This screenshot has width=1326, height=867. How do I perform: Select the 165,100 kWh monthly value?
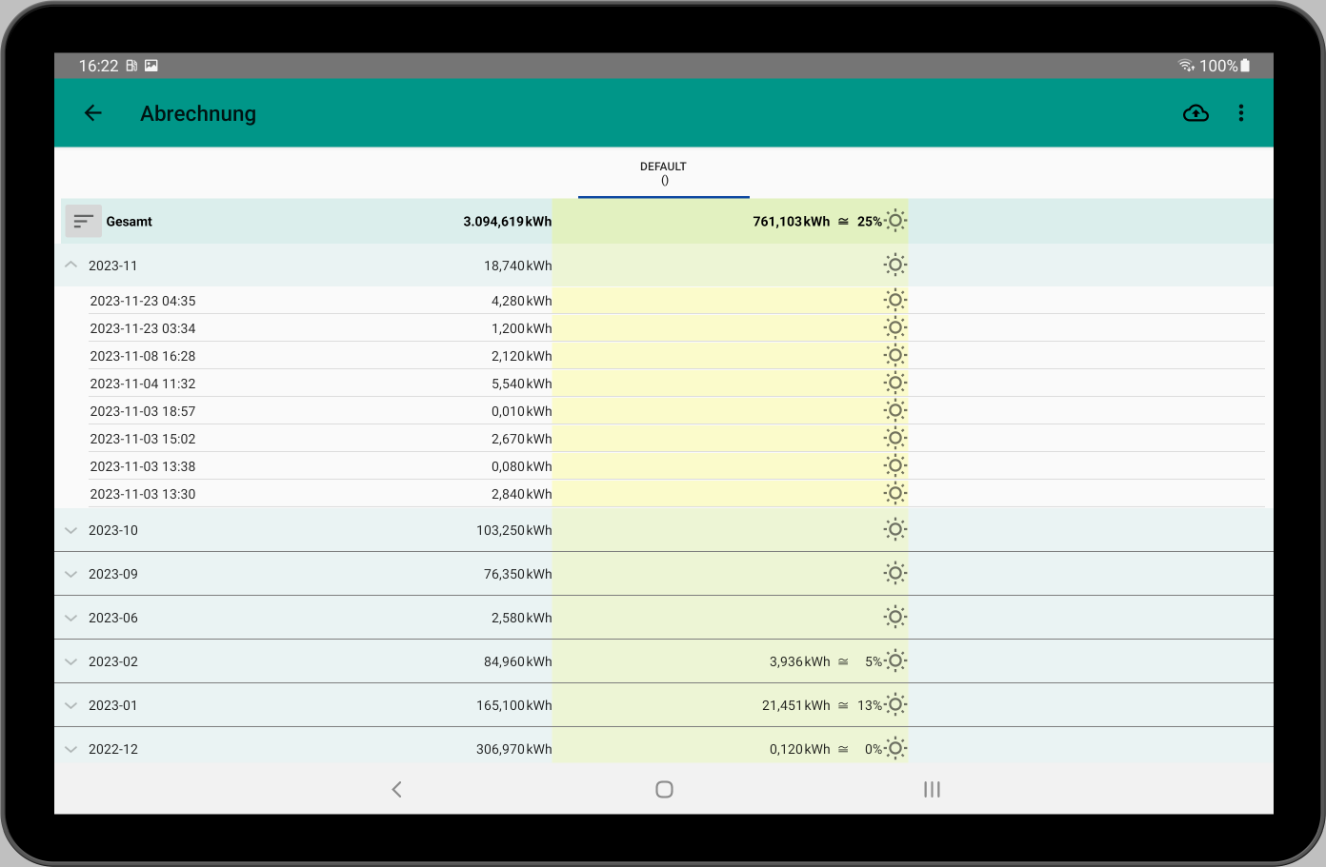(x=514, y=705)
